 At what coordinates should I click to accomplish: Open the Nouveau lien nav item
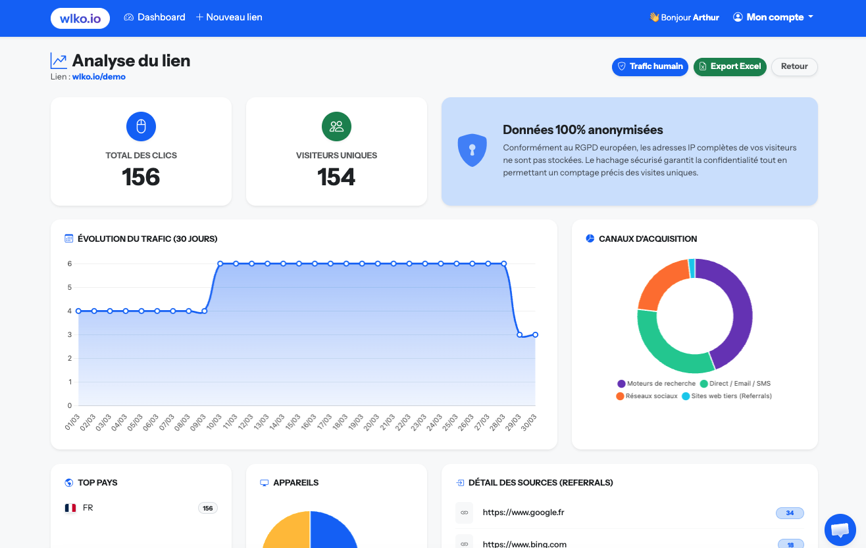(229, 17)
